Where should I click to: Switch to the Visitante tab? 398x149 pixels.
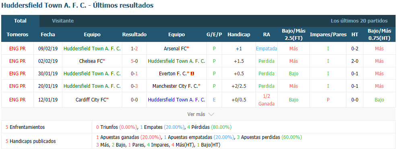[x=63, y=21]
